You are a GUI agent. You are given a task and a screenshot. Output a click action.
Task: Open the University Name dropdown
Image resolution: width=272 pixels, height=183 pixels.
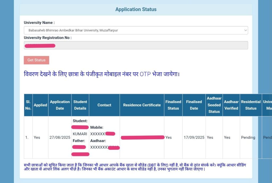(x=136, y=30)
